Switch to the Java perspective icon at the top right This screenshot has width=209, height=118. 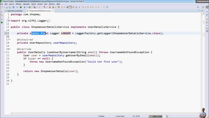pos(207,7)
